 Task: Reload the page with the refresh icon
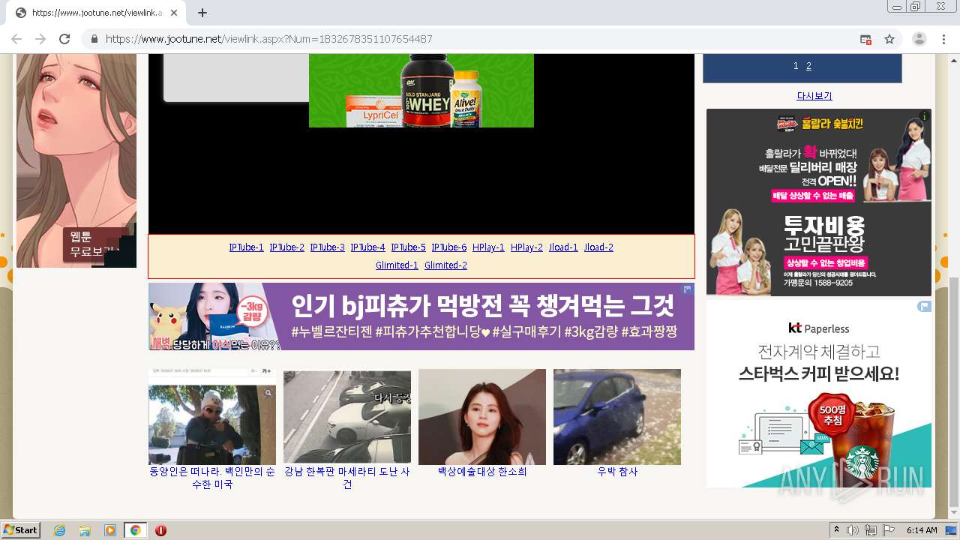click(64, 39)
